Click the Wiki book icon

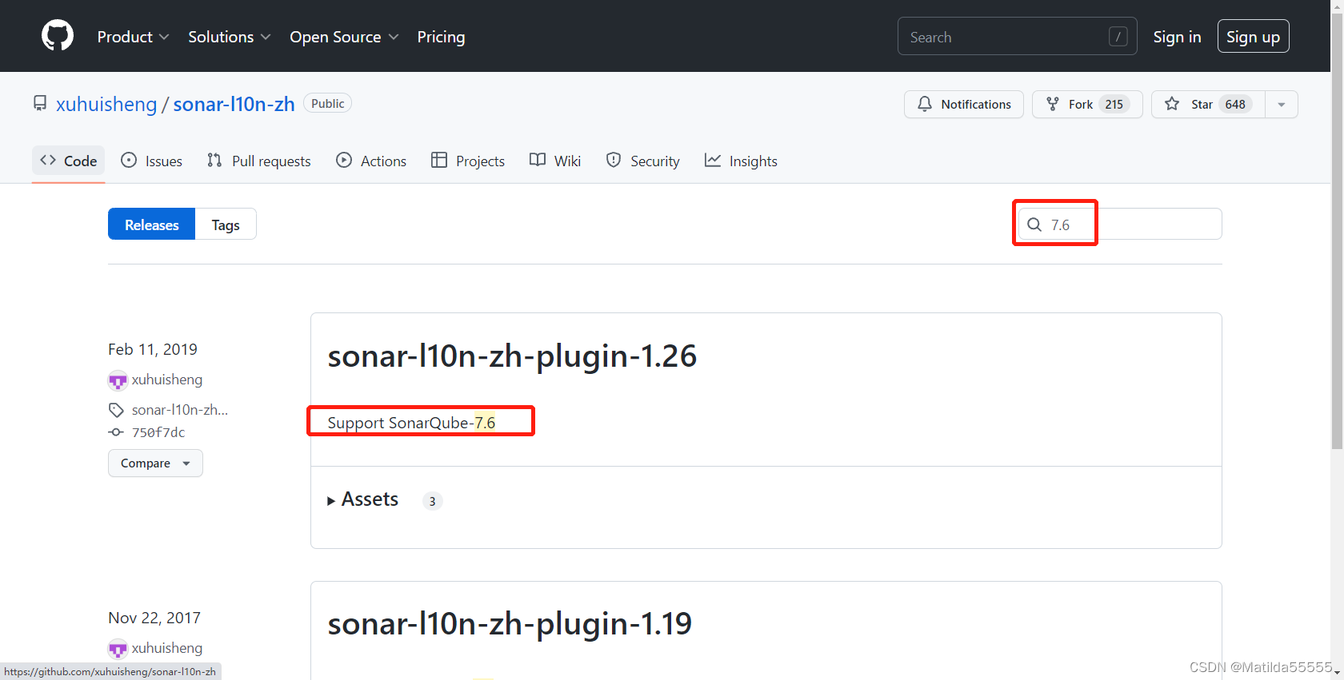click(538, 160)
